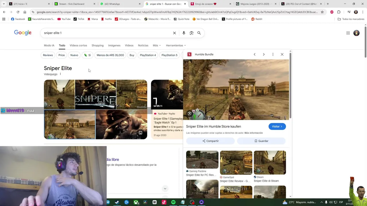
Task: Click the Lens icon on the preview image
Action: pyautogui.click(x=190, y=114)
